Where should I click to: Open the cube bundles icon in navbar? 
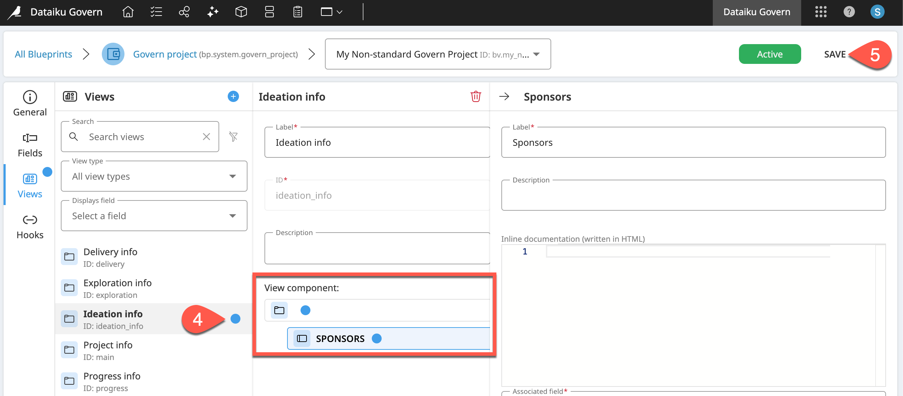pyautogui.click(x=241, y=12)
